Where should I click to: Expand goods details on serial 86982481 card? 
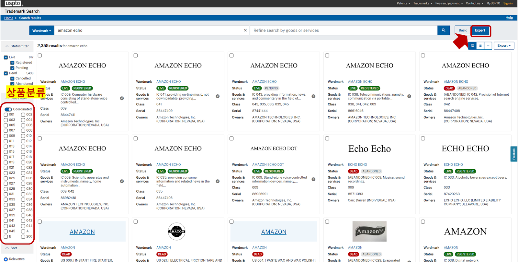[122, 181]
